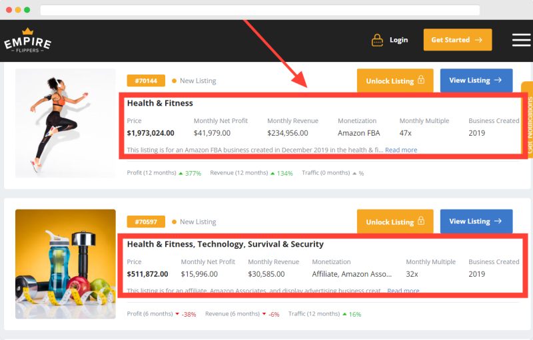View Listing for #70597

(476, 222)
